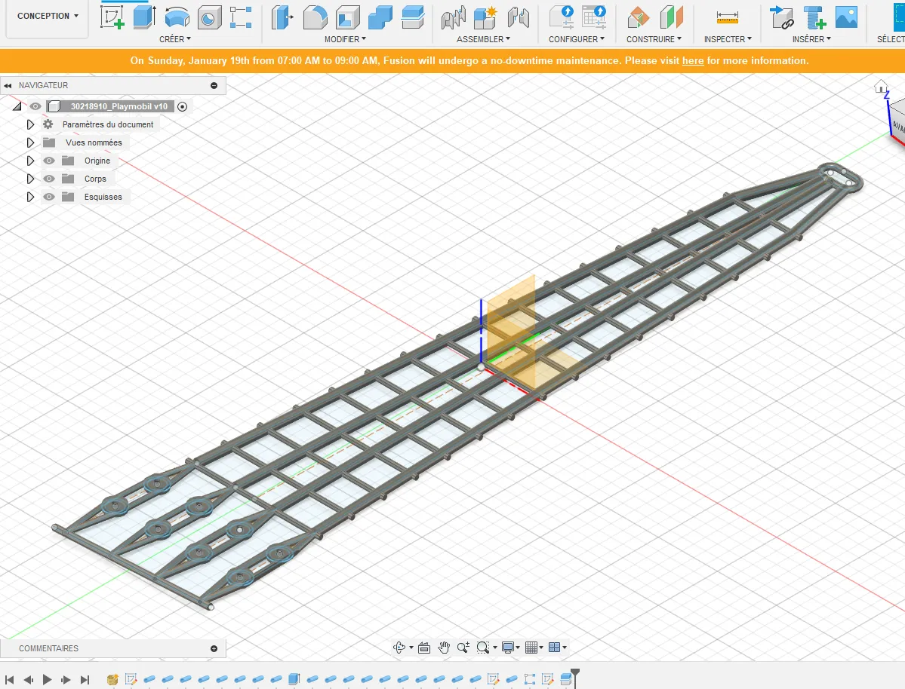The image size is (905, 689).
Task: Open the Construire menu
Action: click(654, 39)
